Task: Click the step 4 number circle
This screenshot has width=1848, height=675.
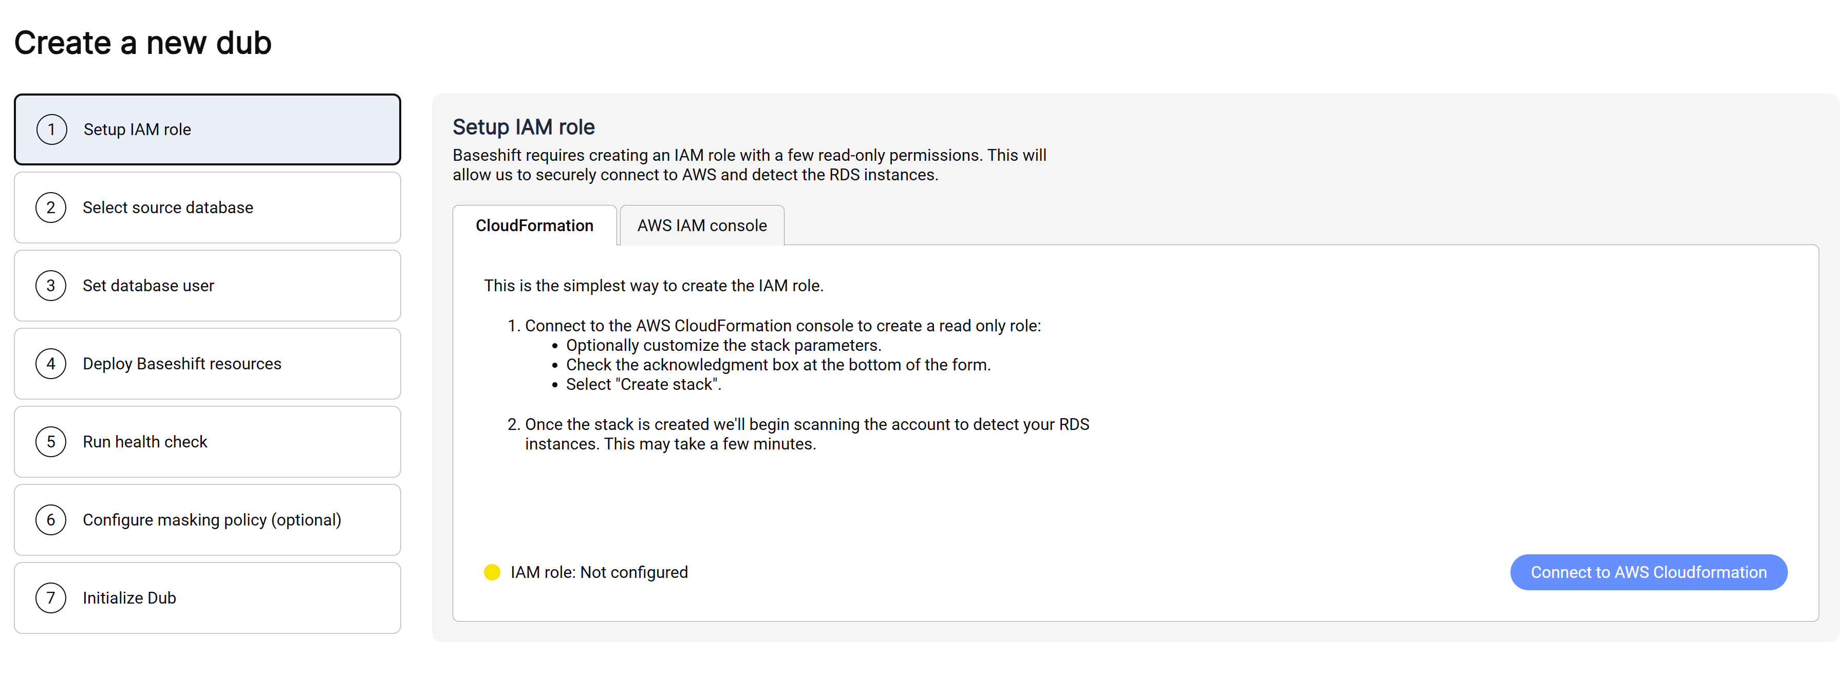Action: 51,364
